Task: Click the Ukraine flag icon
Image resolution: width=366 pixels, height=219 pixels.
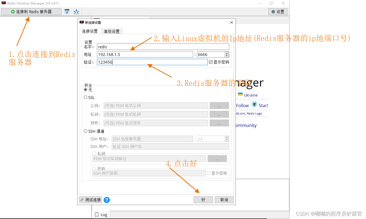Action: (x=240, y=94)
